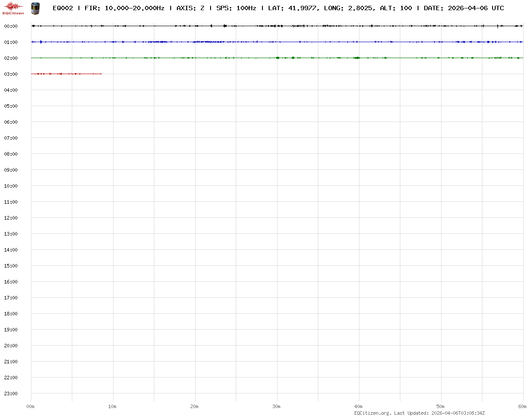
Task: Click the geophone sensor icon
Action: point(35,8)
